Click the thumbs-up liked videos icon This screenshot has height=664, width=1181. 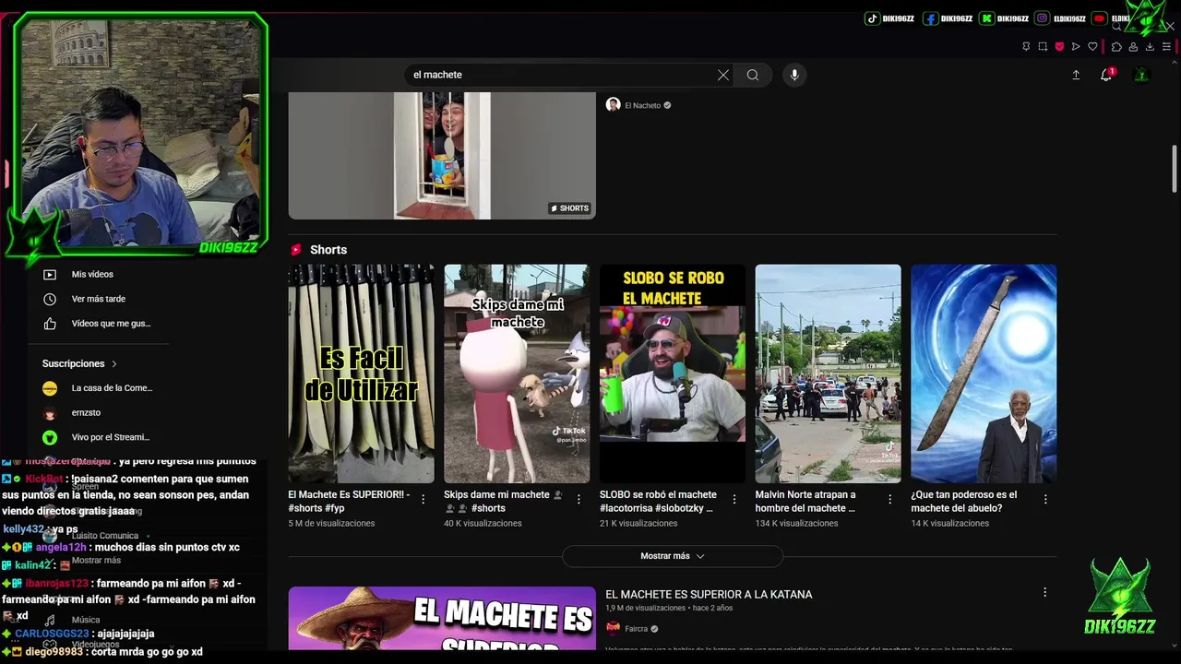click(50, 324)
